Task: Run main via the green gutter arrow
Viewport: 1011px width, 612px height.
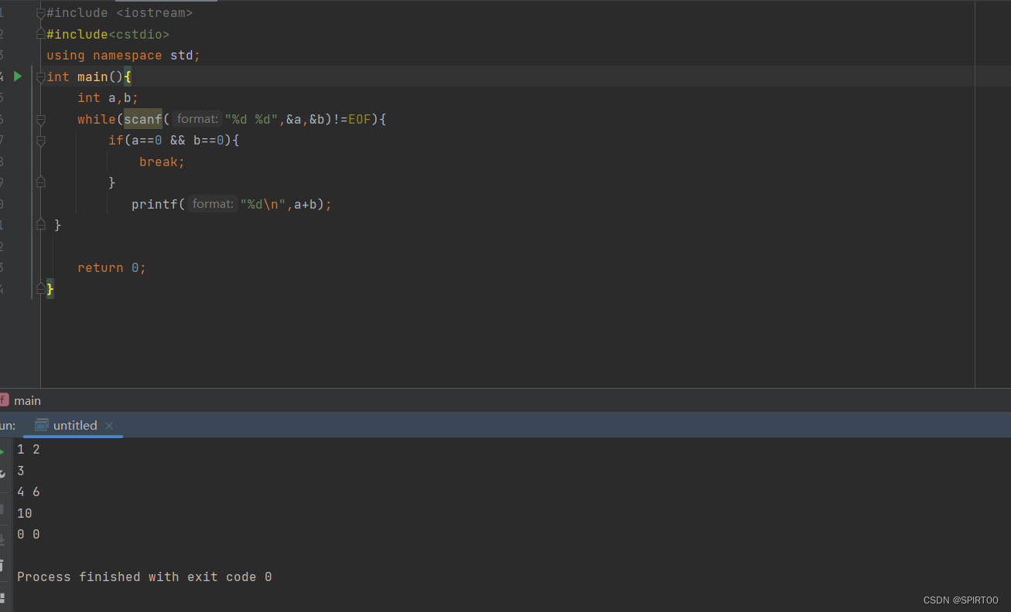Action: (18, 76)
